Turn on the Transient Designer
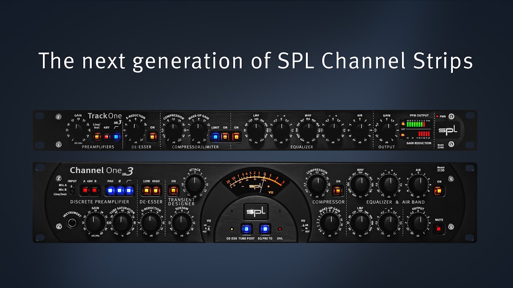Screen dimensions: 513x288 173,190
